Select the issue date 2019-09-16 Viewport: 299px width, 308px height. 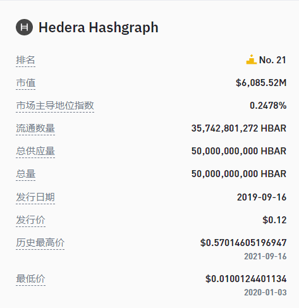[262, 197]
